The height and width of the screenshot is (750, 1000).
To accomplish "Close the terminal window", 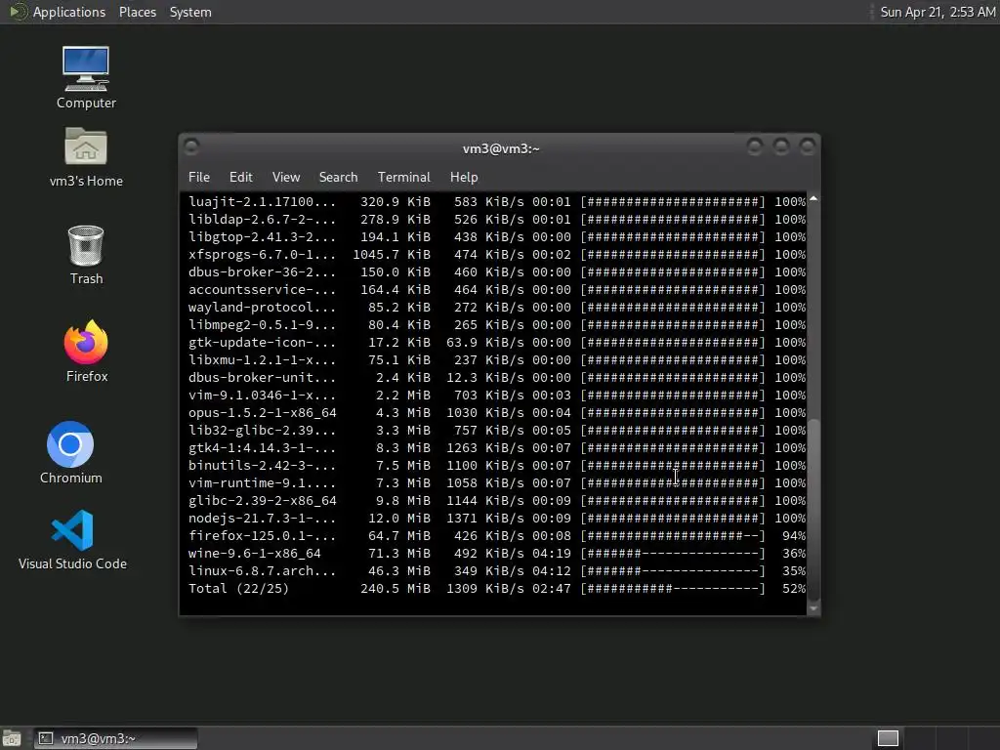I will pyautogui.click(x=808, y=147).
